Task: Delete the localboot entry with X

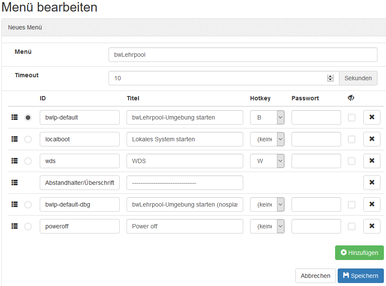Action: tap(371, 139)
